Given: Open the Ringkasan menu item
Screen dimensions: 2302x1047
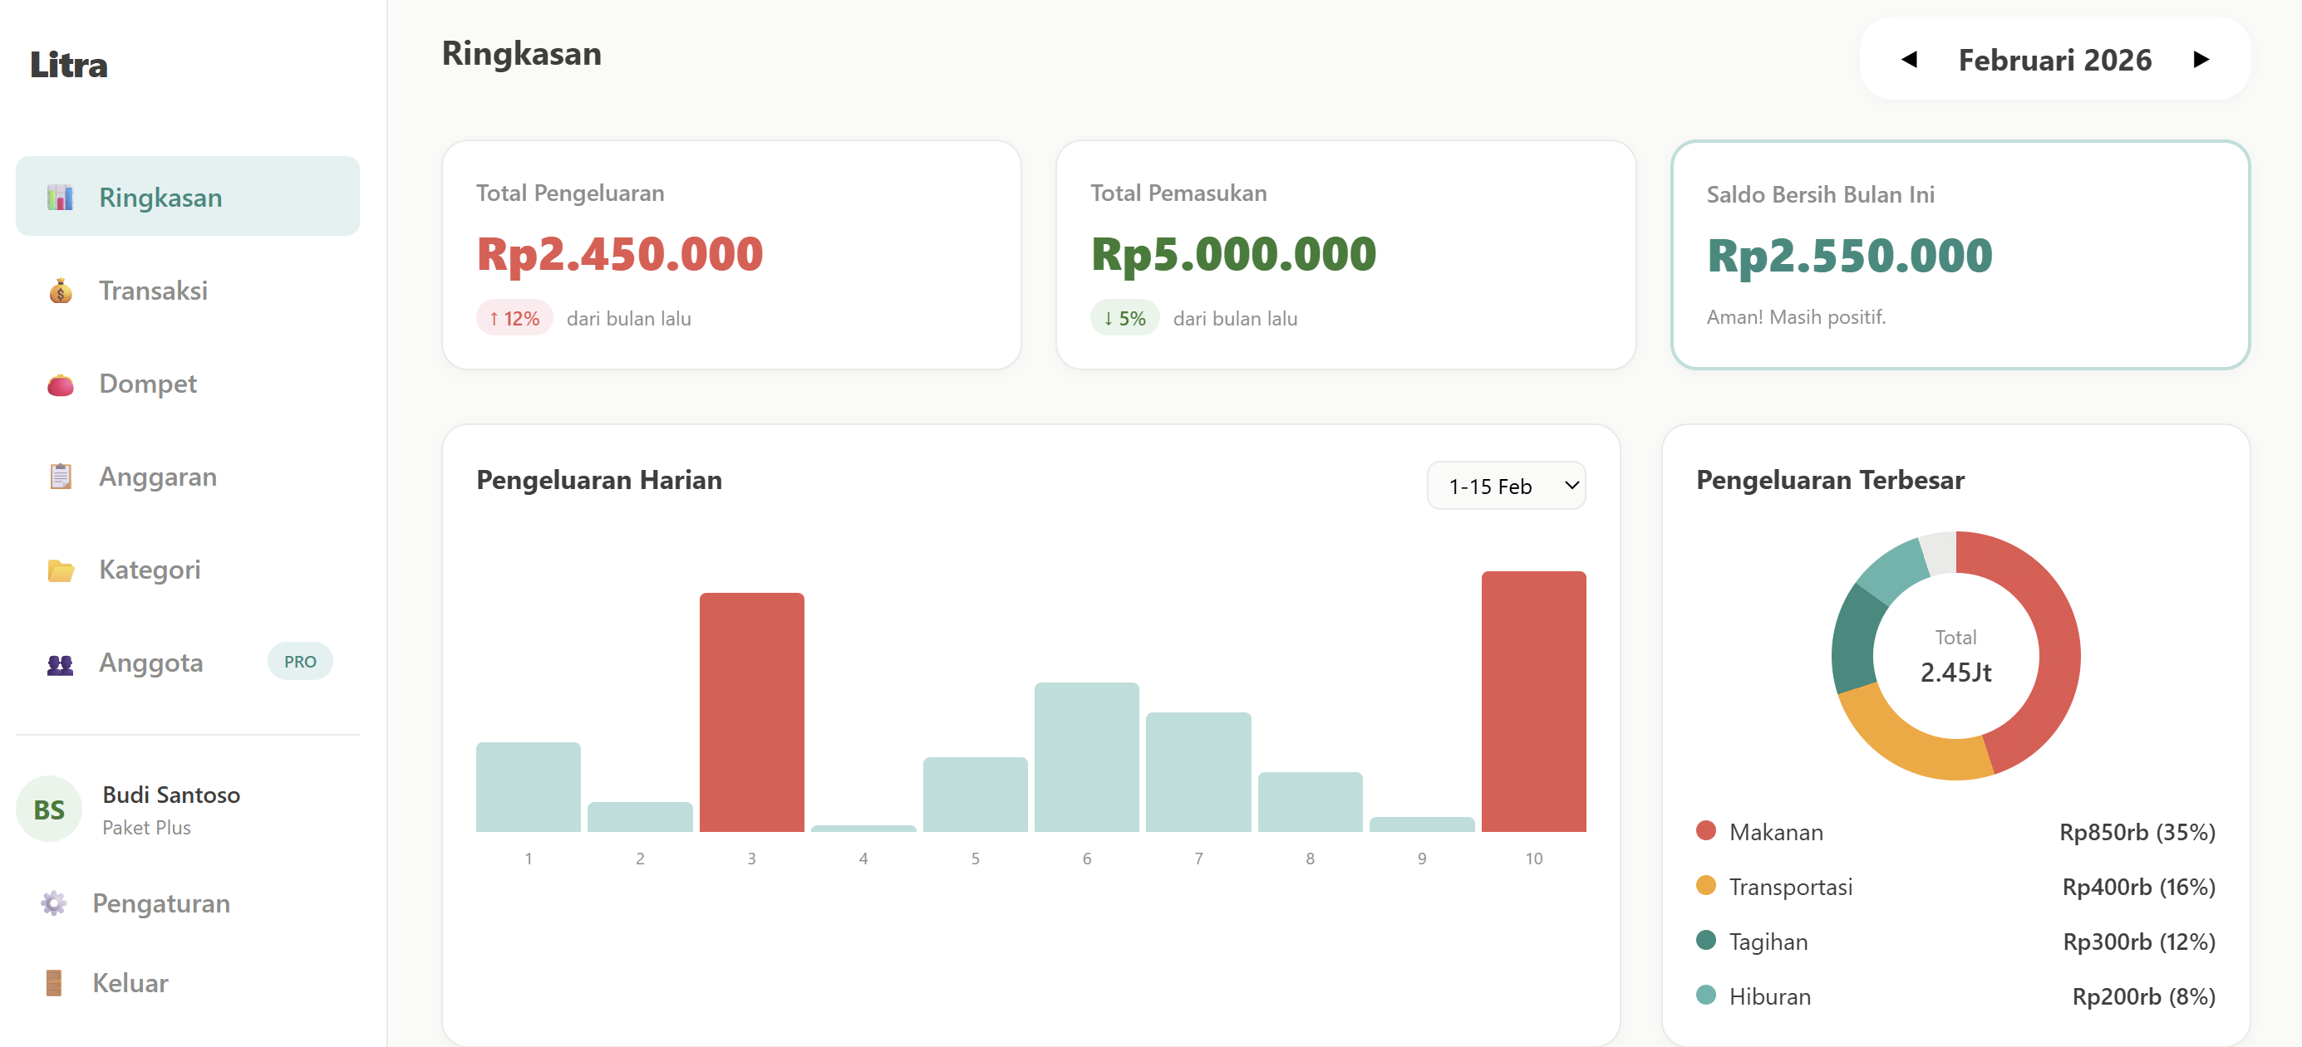Looking at the screenshot, I should pyautogui.click(x=188, y=197).
